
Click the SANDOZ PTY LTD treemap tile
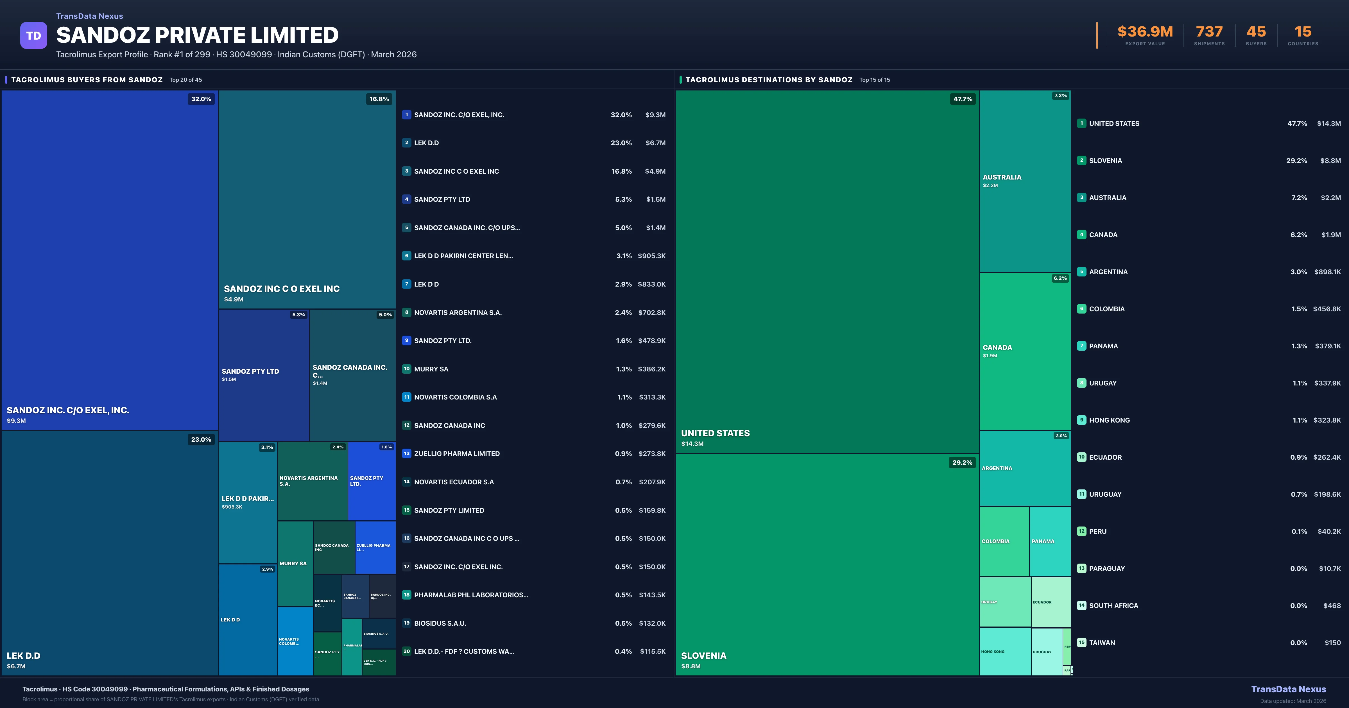point(263,375)
